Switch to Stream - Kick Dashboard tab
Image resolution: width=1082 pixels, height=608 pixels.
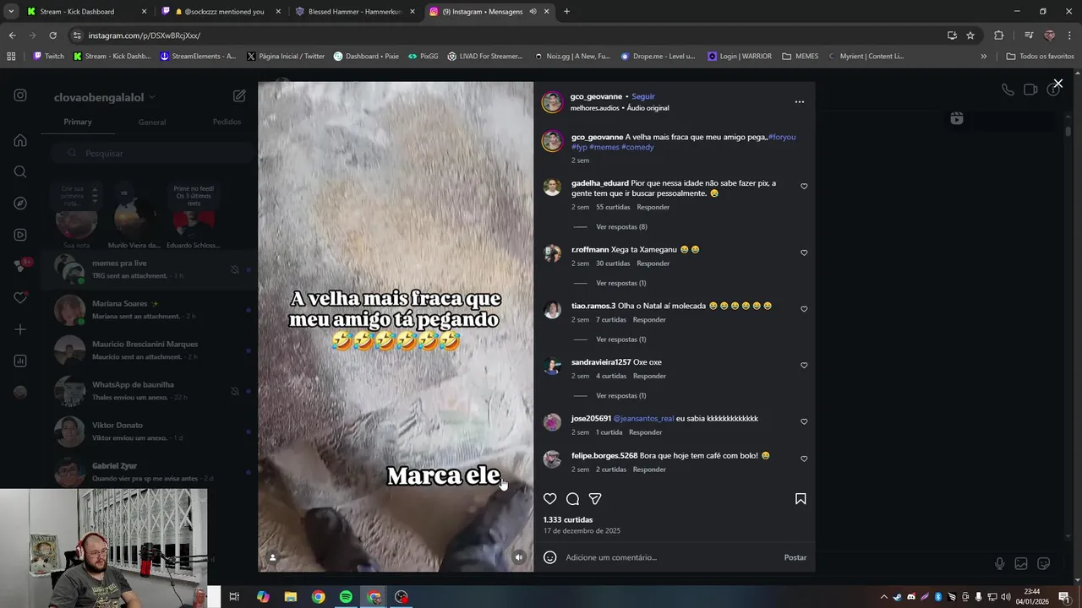click(87, 12)
